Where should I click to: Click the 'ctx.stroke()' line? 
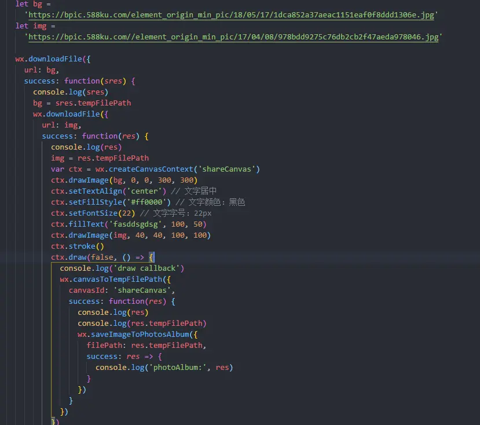[78, 246]
